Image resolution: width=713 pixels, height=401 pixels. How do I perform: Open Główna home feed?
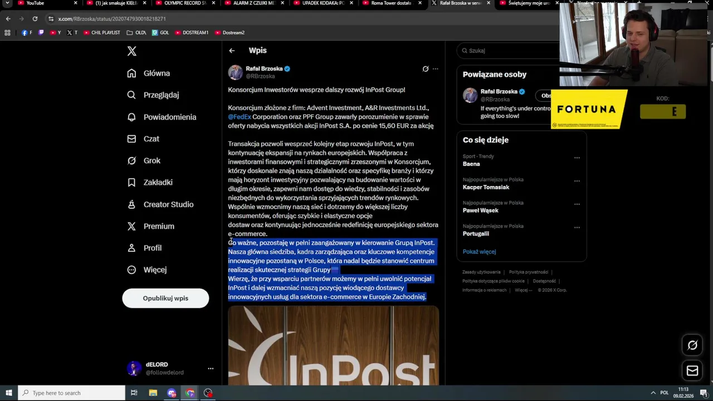149,73
